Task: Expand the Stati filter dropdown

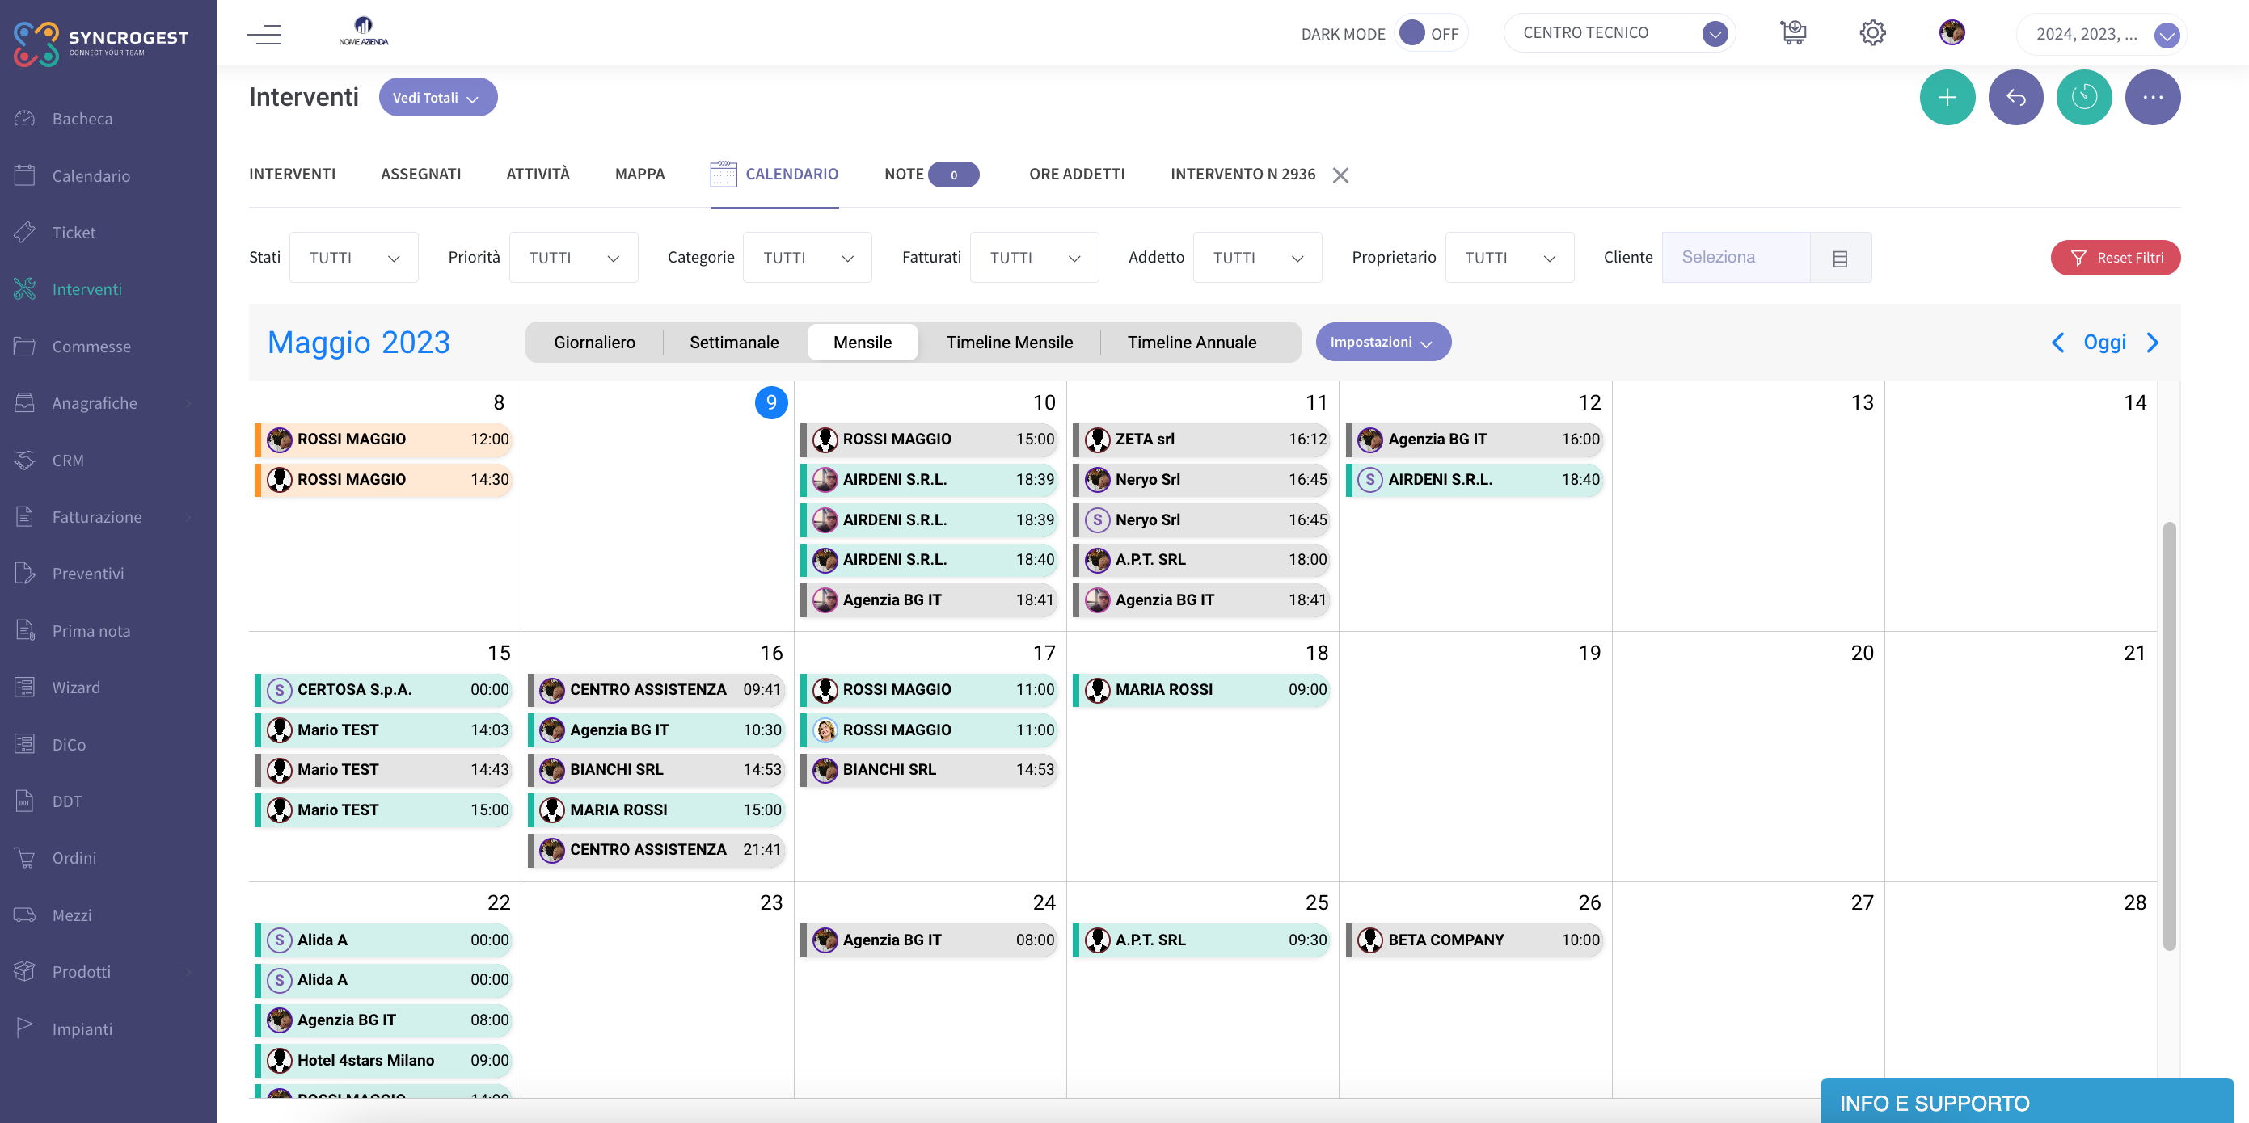Action: (352, 257)
